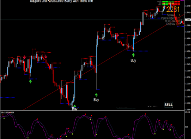
Task: Click the large orange 1.2281 price display
Action: 171,10
